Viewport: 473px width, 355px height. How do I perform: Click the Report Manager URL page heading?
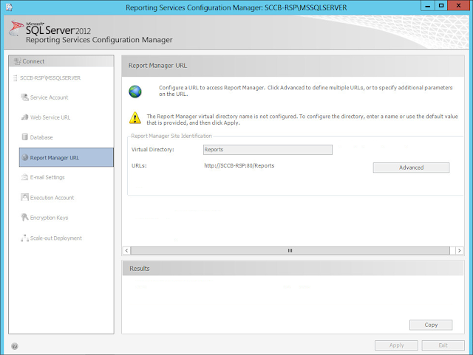pyautogui.click(x=157, y=66)
